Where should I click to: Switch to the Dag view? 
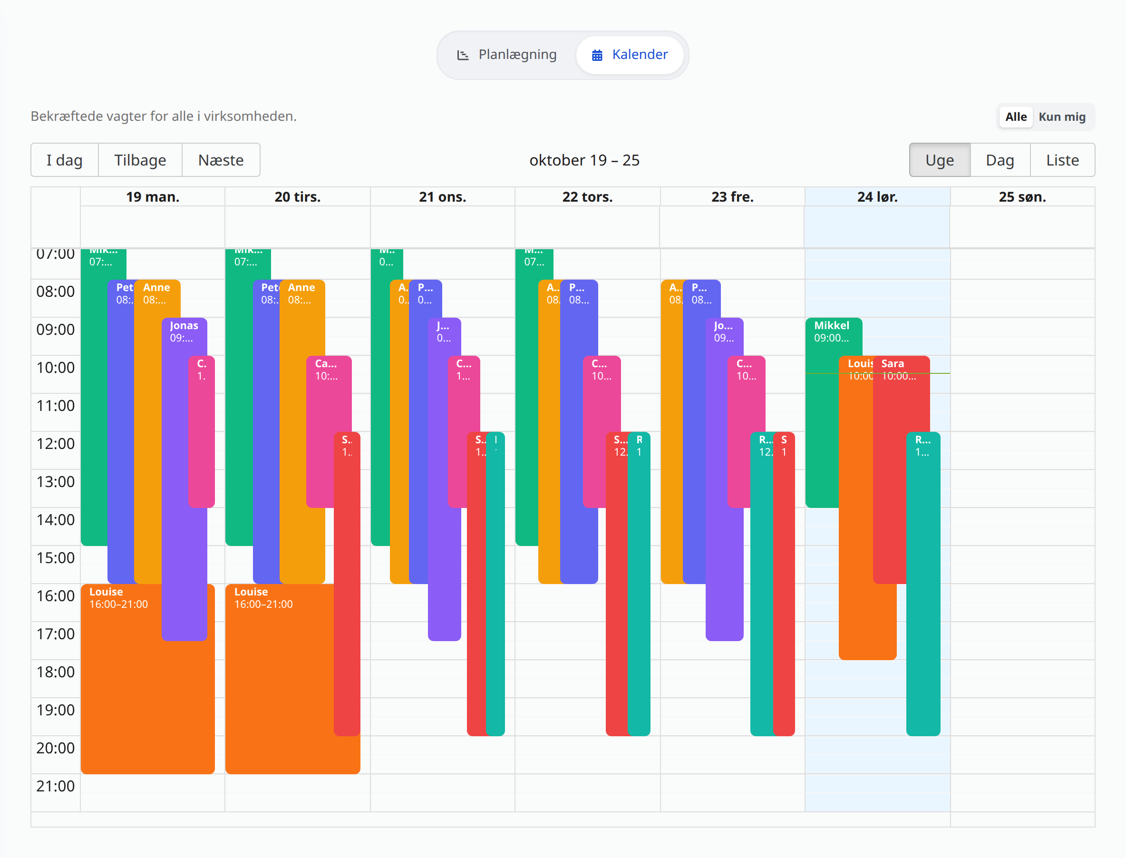1000,160
